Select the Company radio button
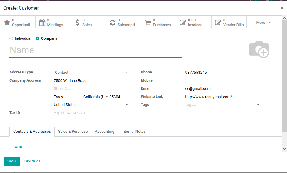Viewport: 287px width, 173px height. coord(38,38)
